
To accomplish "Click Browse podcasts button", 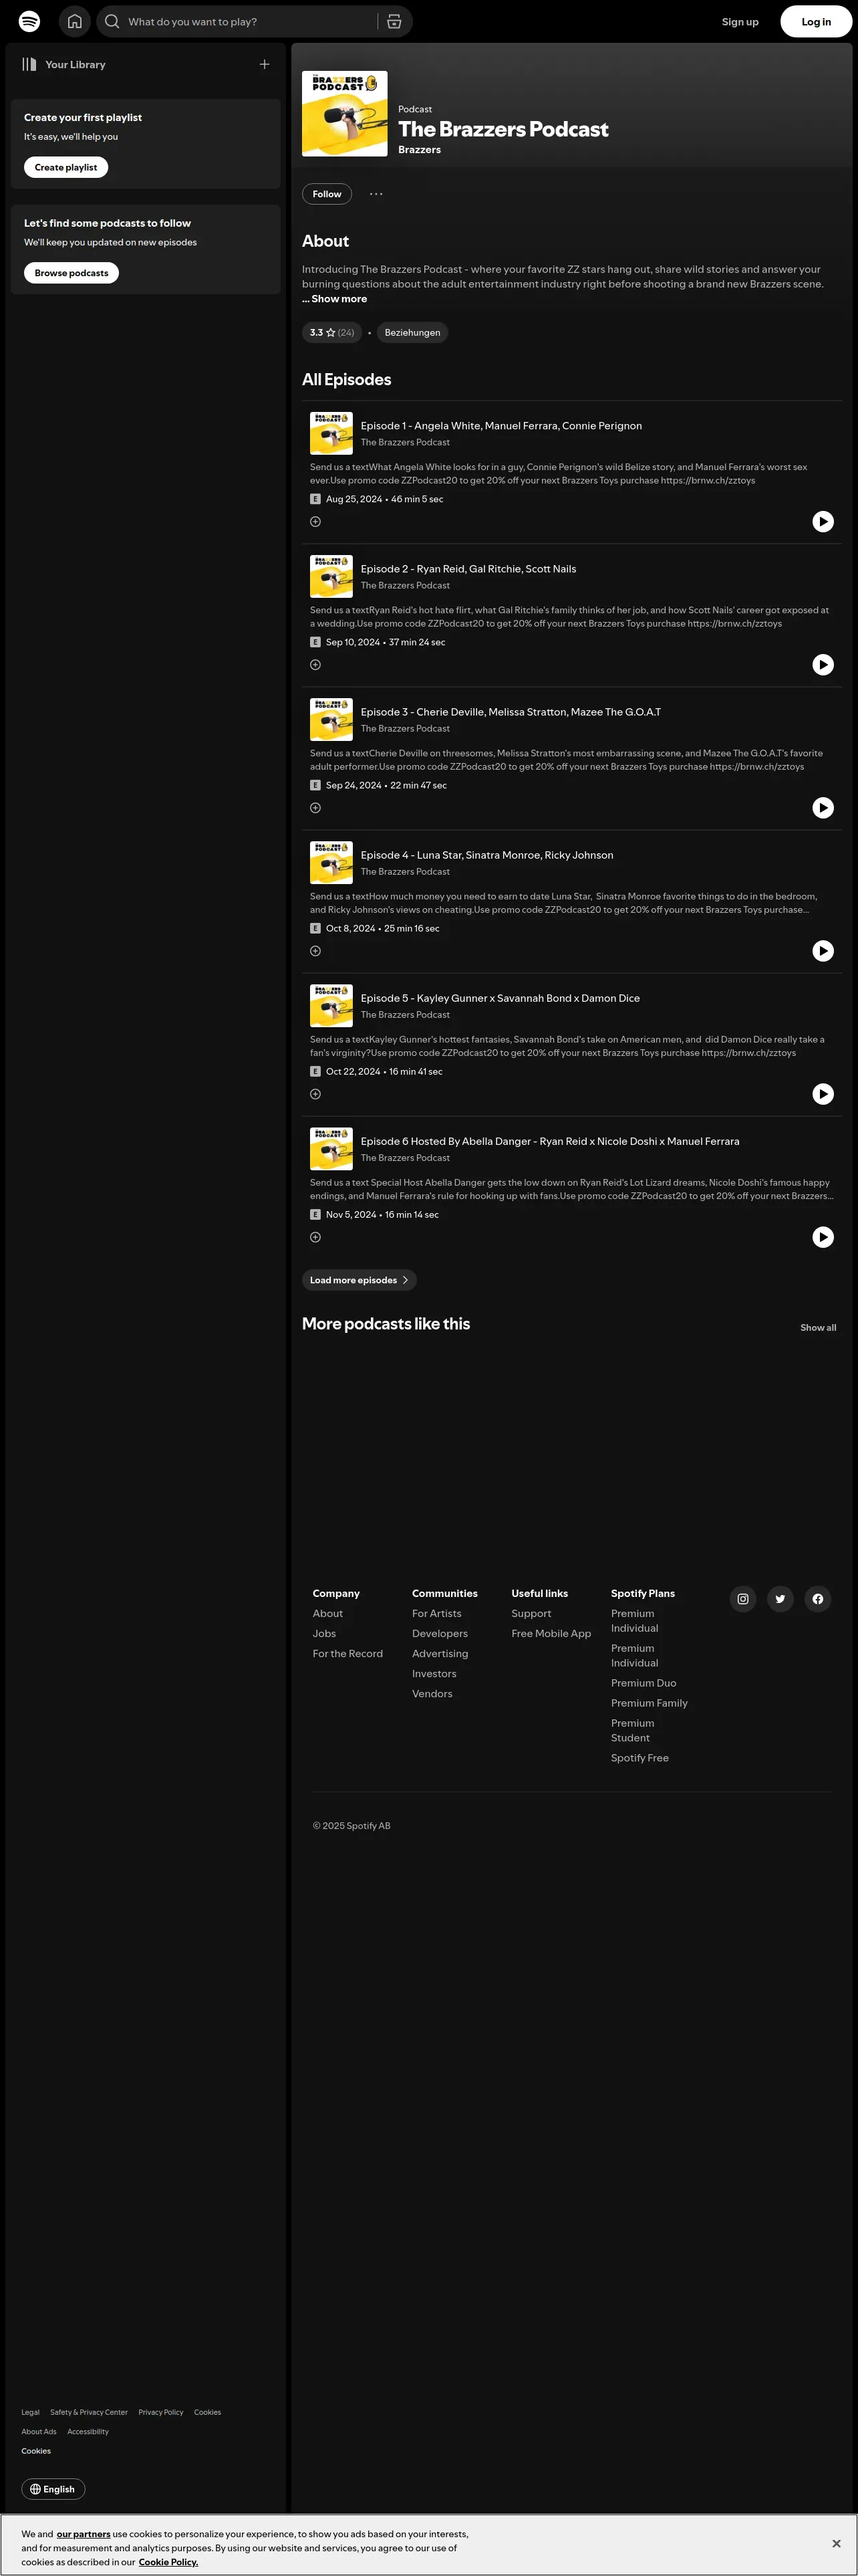I will (71, 272).
